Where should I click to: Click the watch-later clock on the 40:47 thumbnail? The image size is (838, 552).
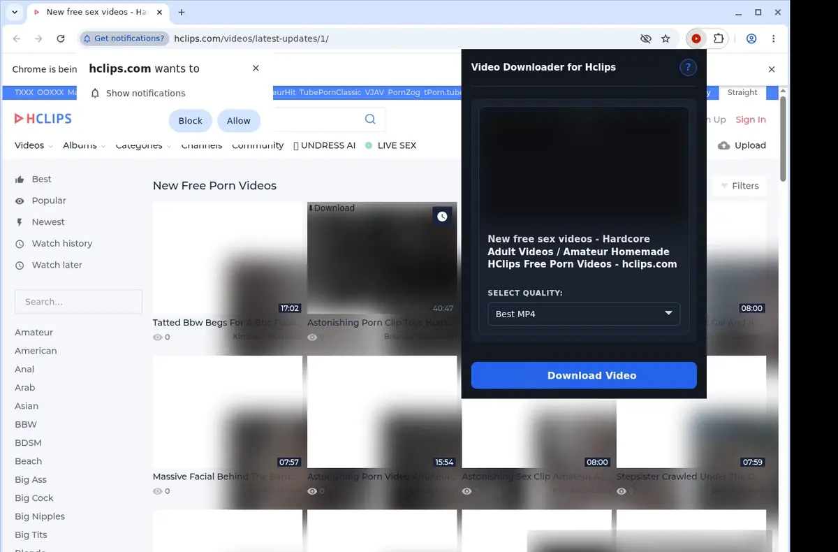(x=442, y=217)
